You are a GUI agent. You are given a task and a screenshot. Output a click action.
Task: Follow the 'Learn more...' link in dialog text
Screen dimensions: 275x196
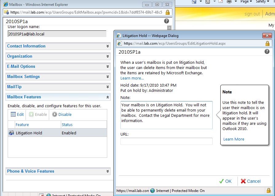[x=132, y=78]
